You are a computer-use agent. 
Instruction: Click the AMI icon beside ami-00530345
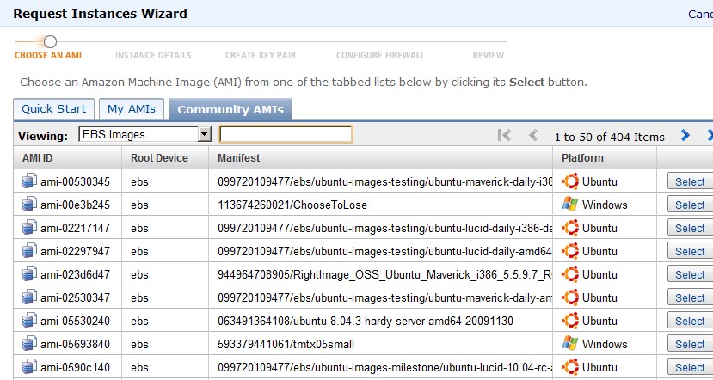(29, 181)
